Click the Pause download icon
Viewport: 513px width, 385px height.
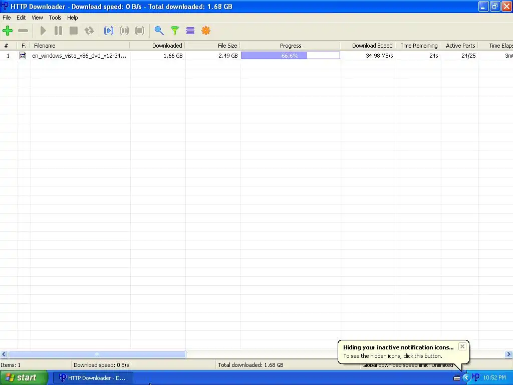tap(58, 31)
